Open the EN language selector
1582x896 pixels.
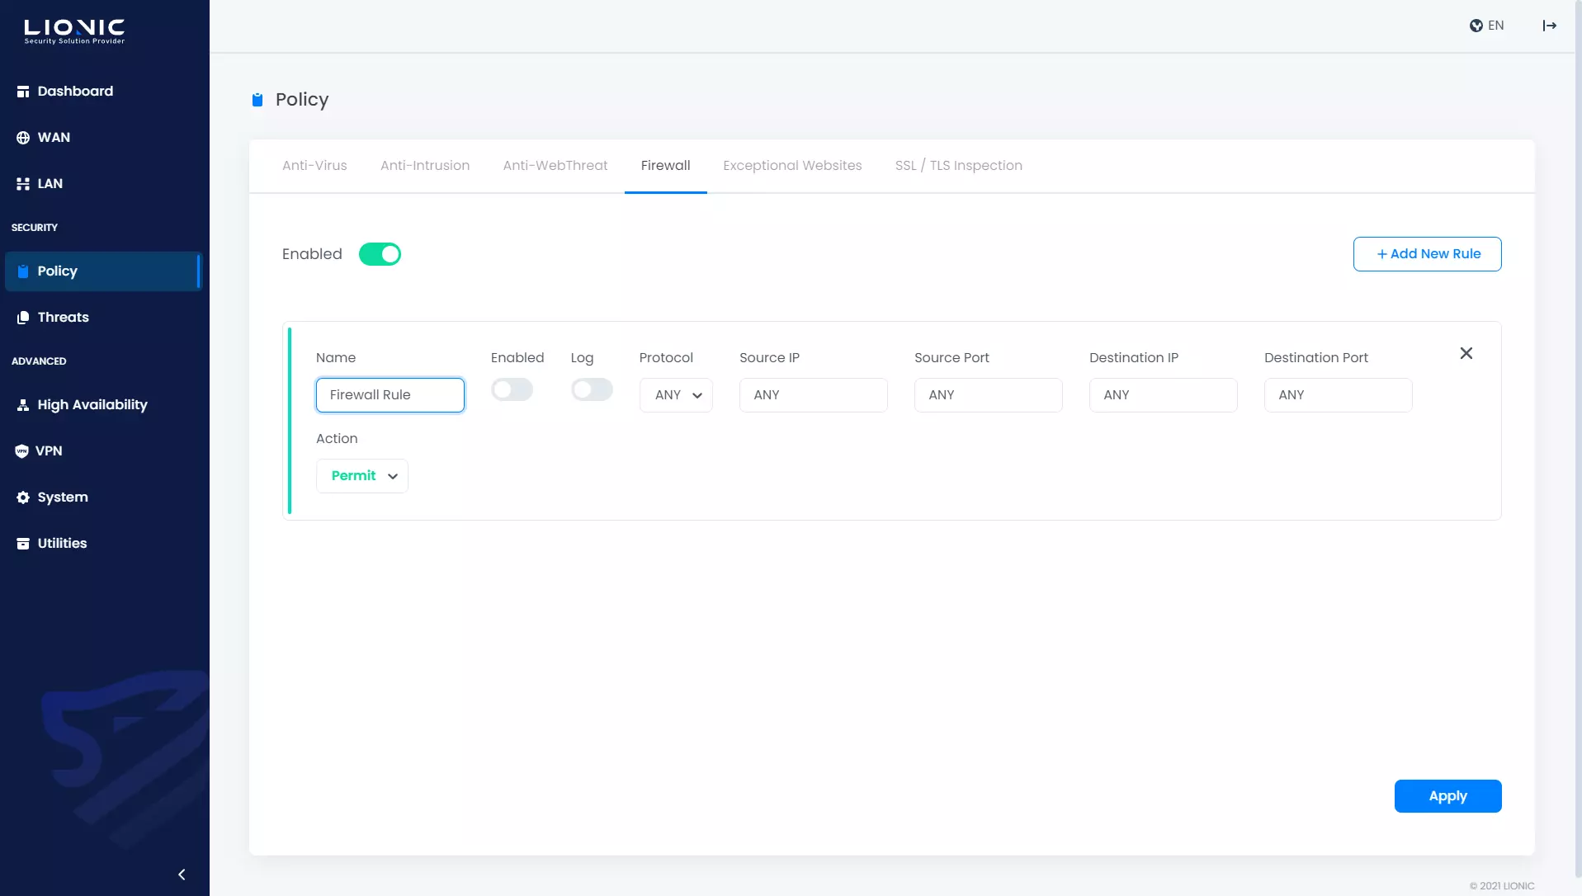click(x=1487, y=26)
